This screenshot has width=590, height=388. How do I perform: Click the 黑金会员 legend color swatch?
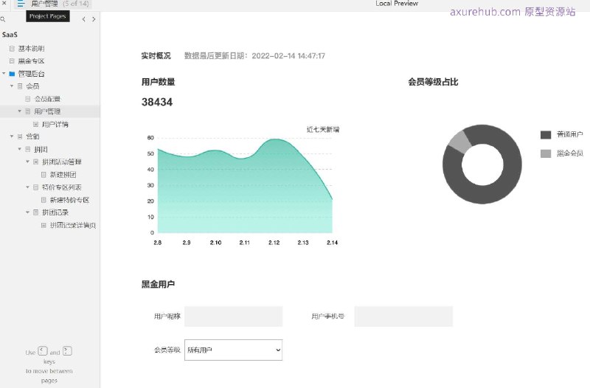coord(546,153)
